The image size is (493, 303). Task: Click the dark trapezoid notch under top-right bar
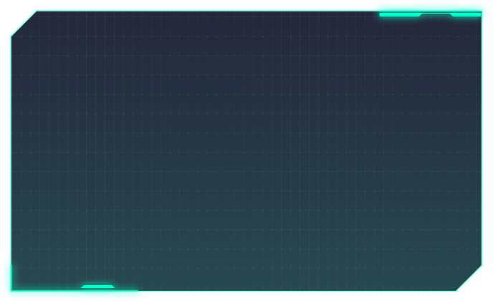point(436,15)
